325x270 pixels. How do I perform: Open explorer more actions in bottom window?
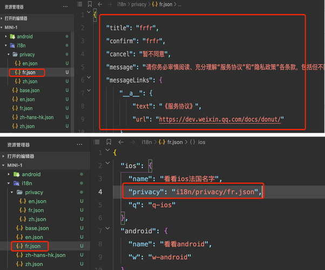click(x=79, y=145)
